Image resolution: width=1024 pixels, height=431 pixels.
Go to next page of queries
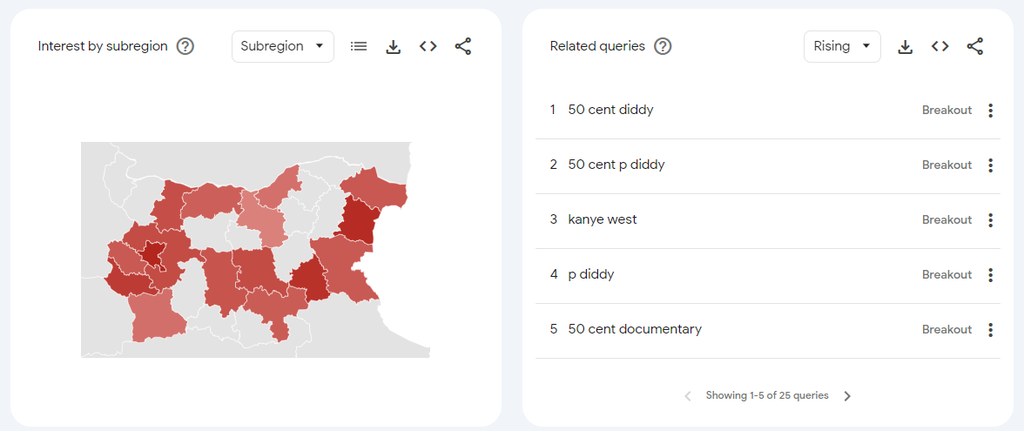click(x=847, y=395)
